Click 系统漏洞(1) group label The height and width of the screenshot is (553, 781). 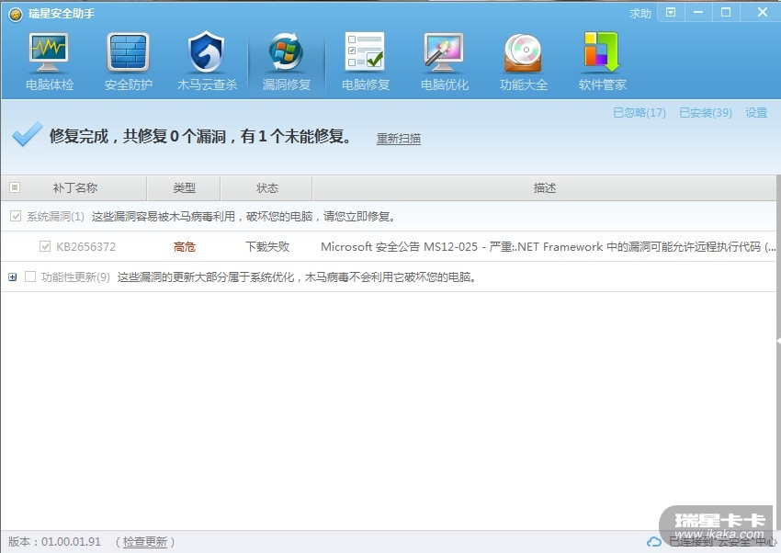point(55,216)
